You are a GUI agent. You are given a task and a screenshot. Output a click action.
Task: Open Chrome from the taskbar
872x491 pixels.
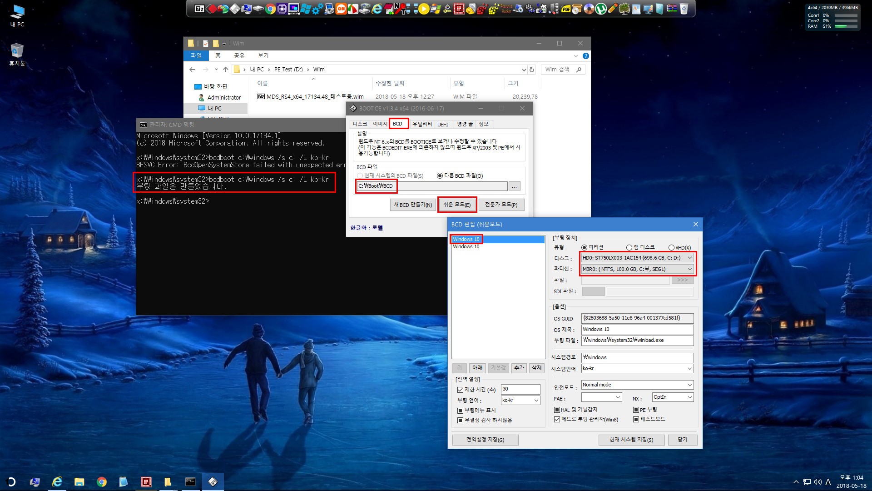coord(101,481)
